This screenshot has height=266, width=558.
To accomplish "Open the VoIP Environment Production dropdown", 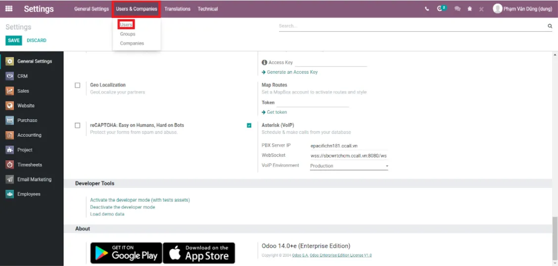I will (349, 166).
